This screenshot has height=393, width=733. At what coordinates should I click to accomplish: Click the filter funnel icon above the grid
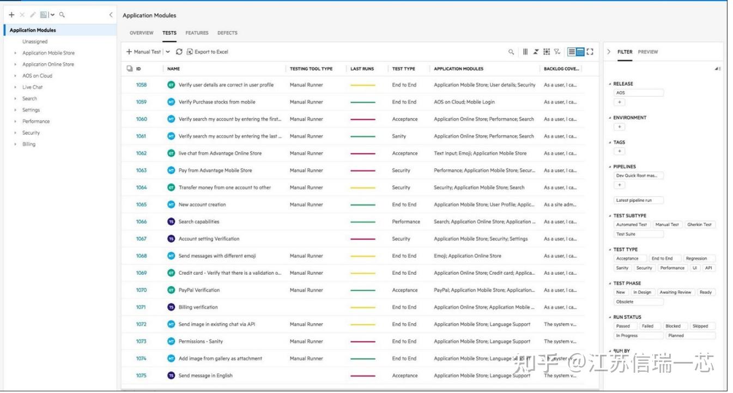pos(557,52)
